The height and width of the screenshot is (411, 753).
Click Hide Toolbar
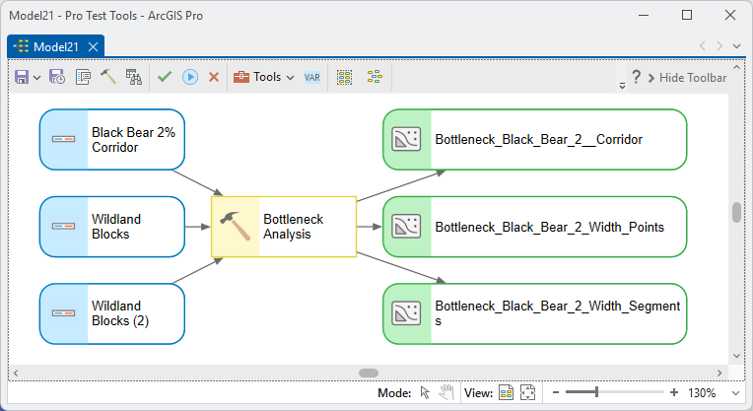(687, 78)
